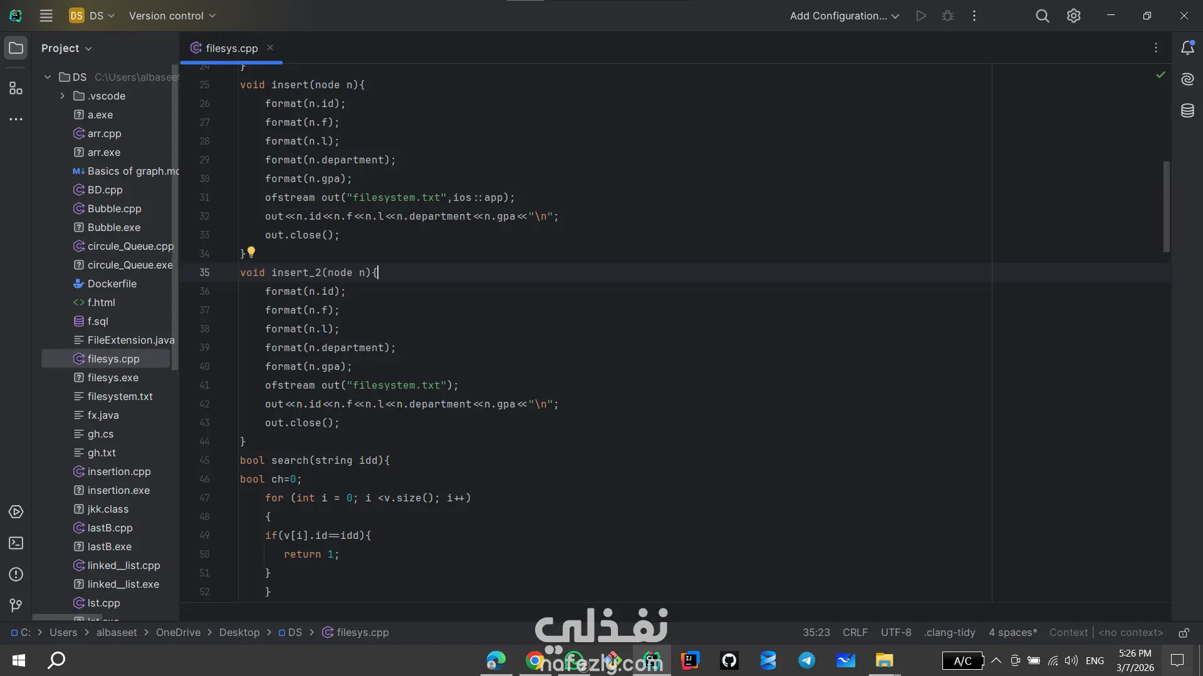Open the Notifications bell icon
This screenshot has height=676, width=1203.
tap(1187, 48)
